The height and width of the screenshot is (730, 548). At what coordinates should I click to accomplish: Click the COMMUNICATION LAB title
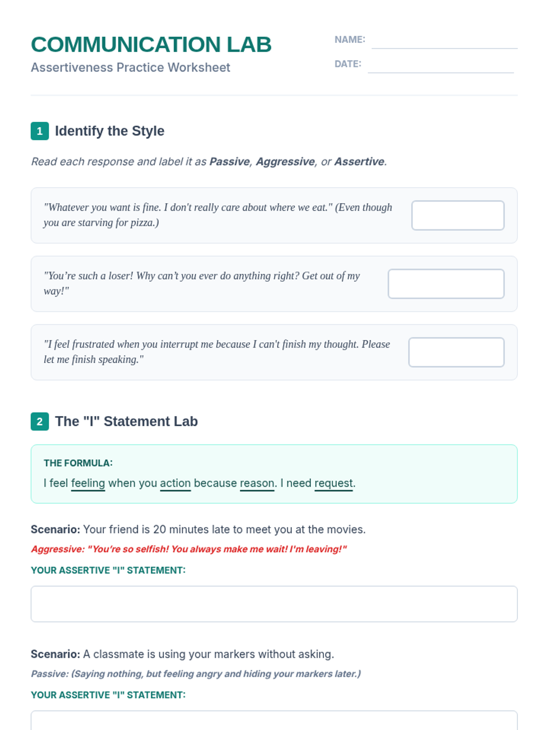[151, 45]
